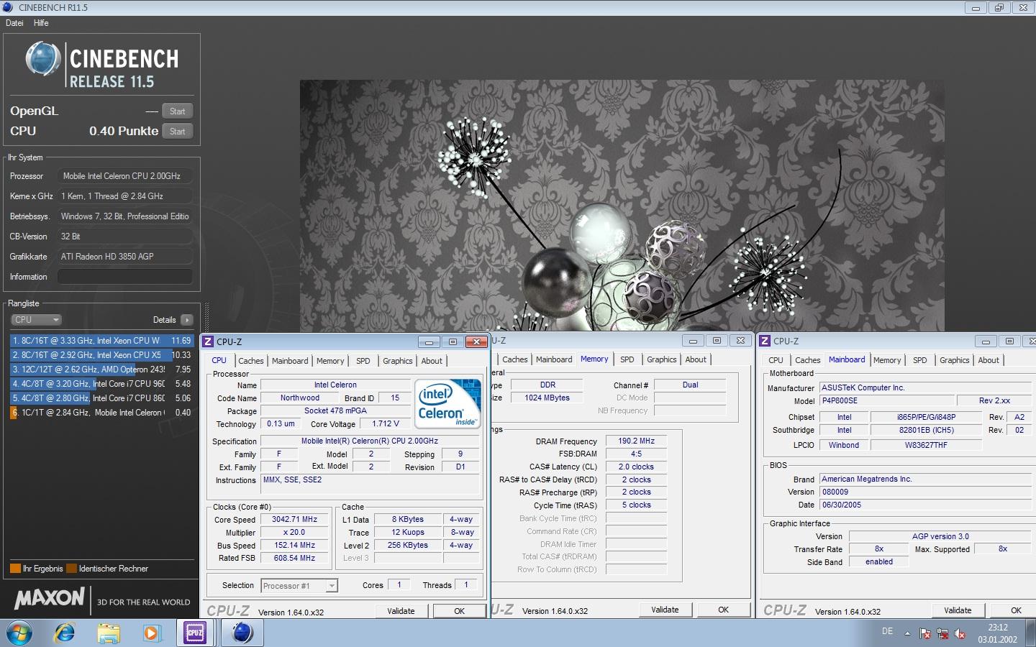Click the Action Center flag tray icon
Viewport: 1036px width, 647px height.
[925, 634]
